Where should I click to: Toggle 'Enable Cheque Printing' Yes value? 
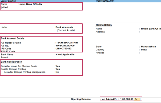pyautogui.click(x=58, y=69)
